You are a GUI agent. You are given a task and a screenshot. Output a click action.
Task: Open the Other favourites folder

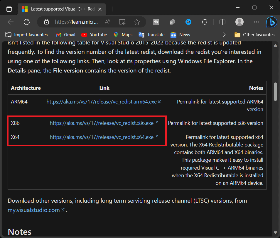pos(254,35)
